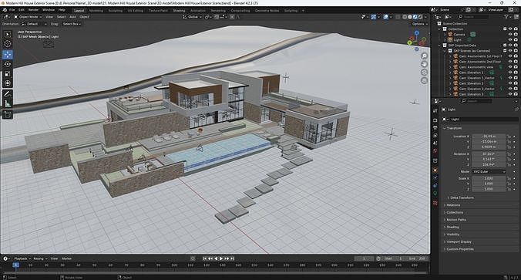Open the Scene properties tab
Image resolution: width=521 pixels, height=280 pixels.
[x=435, y=143]
